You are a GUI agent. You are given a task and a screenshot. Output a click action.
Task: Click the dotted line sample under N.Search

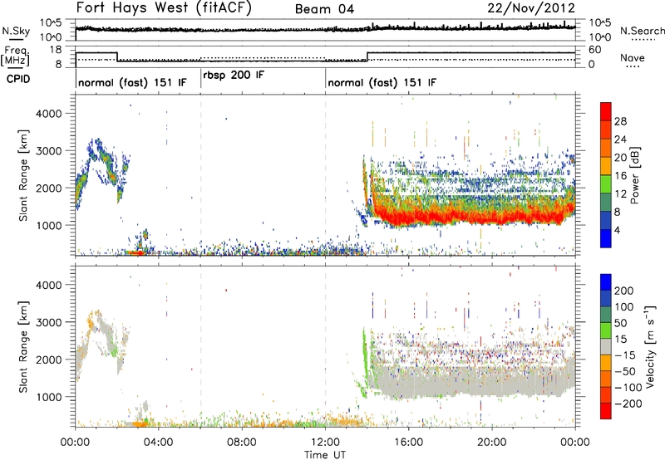(x=643, y=40)
